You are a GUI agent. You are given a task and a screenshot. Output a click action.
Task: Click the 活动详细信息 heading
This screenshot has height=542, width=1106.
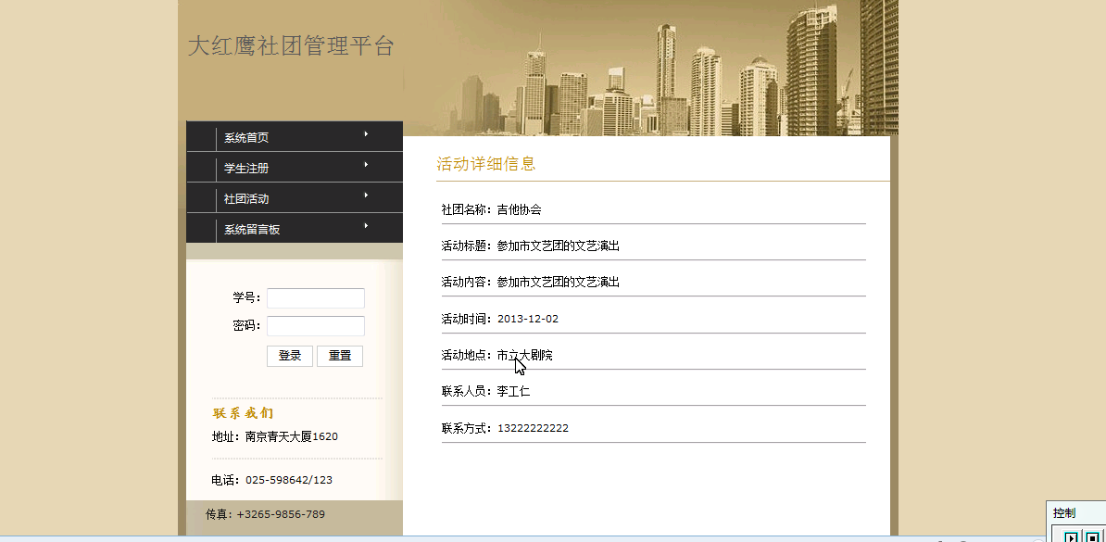(486, 164)
